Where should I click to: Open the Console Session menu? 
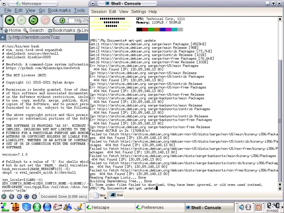(x=99, y=12)
